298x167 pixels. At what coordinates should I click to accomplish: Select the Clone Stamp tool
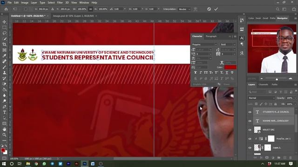pyautogui.click(x=4, y=73)
